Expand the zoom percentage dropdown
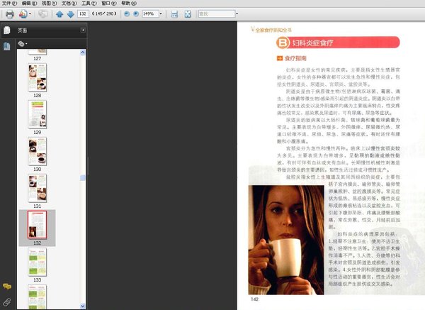Image resolution: width=425 pixels, height=310 pixels. [x=161, y=14]
